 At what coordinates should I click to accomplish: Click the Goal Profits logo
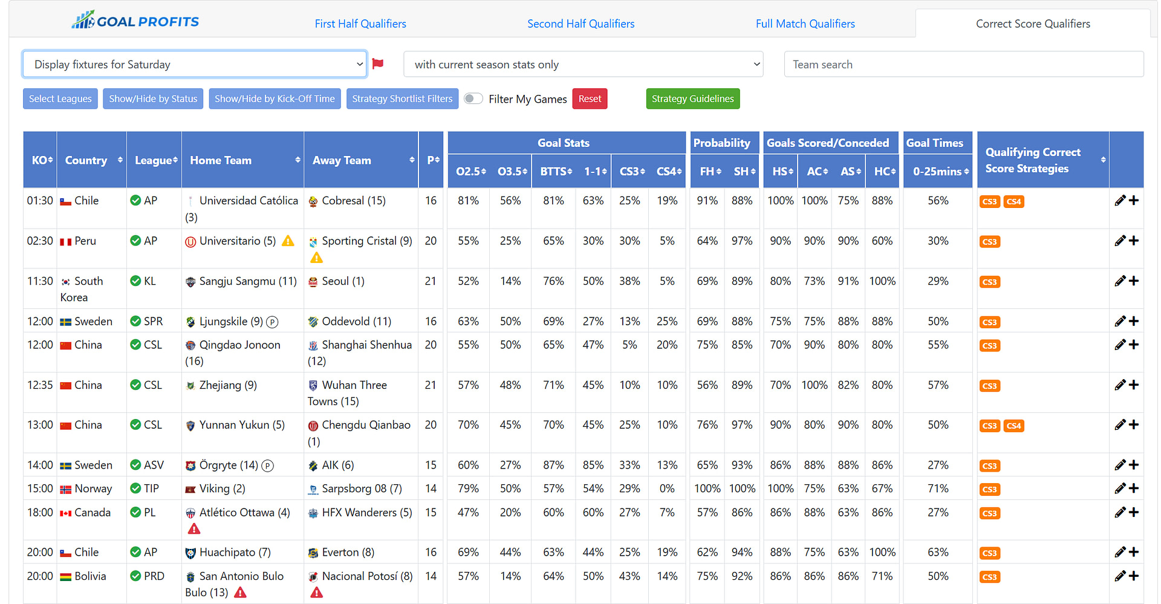pyautogui.click(x=135, y=21)
